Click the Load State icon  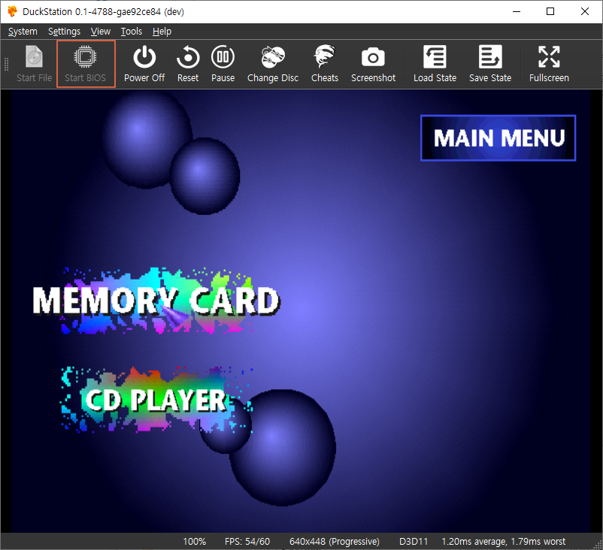point(435,64)
